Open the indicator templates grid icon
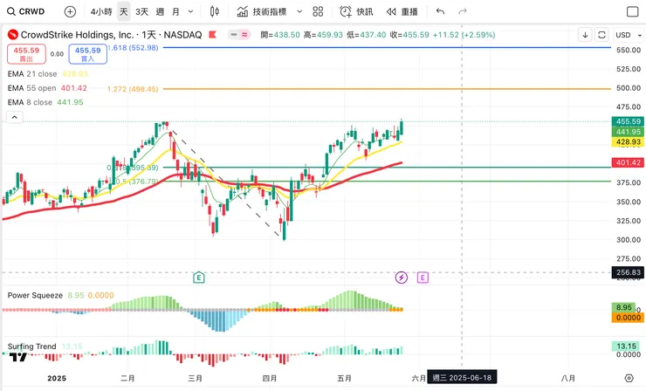 pyautogui.click(x=318, y=12)
